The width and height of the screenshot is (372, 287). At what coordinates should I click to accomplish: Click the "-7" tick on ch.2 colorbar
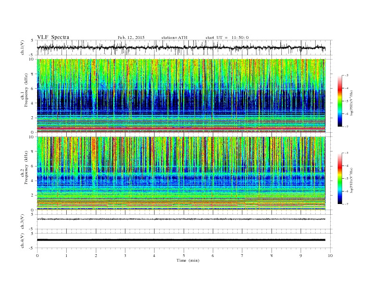[x=346, y=204]
